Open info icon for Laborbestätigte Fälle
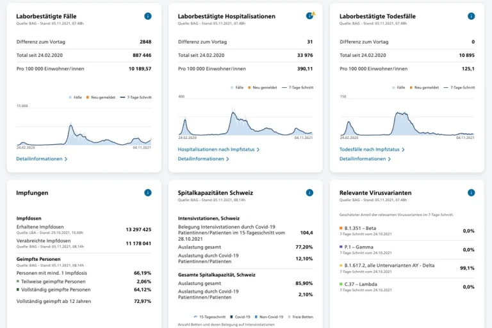 (x=148, y=16)
